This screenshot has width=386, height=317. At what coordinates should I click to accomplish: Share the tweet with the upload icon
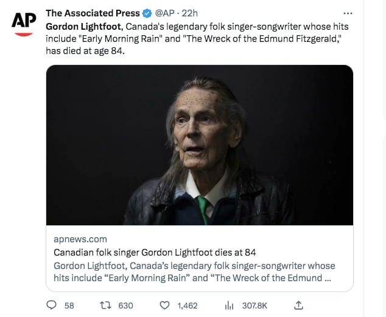298,305
